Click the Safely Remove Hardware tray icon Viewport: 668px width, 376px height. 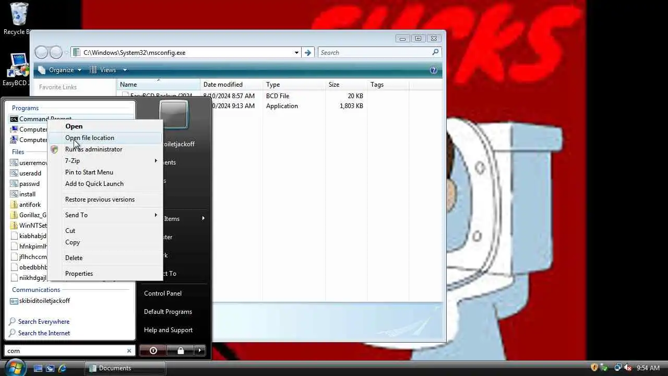pyautogui.click(x=604, y=368)
